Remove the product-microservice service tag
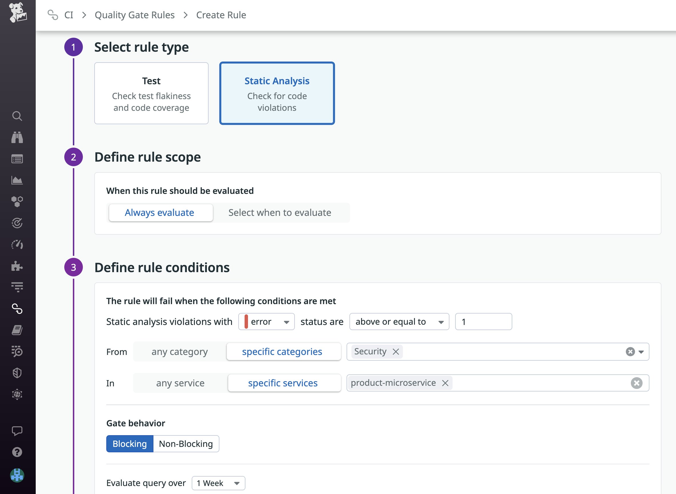The width and height of the screenshot is (676, 494). tap(445, 383)
